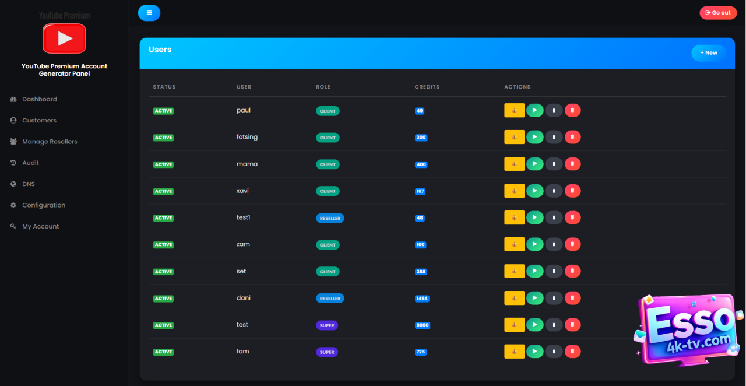Image resolution: width=746 pixels, height=386 pixels.
Task: Toggle the sidebar with the hamburger menu button
Action: (149, 13)
